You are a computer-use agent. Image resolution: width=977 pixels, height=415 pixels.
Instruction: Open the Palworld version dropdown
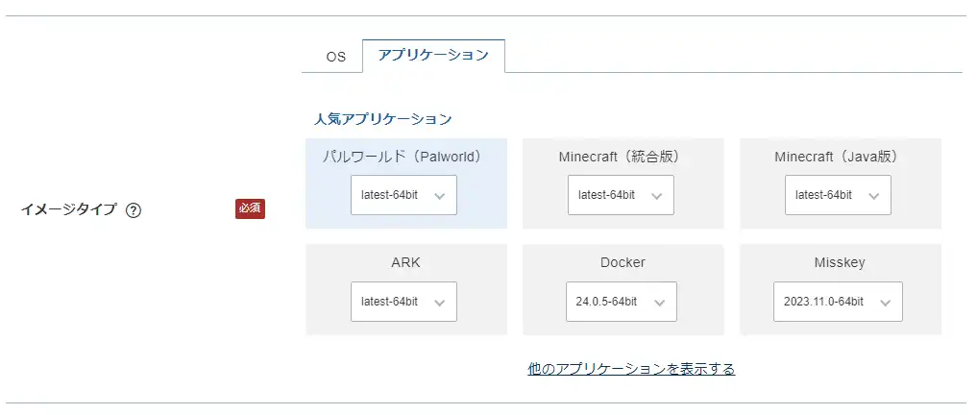(x=403, y=195)
